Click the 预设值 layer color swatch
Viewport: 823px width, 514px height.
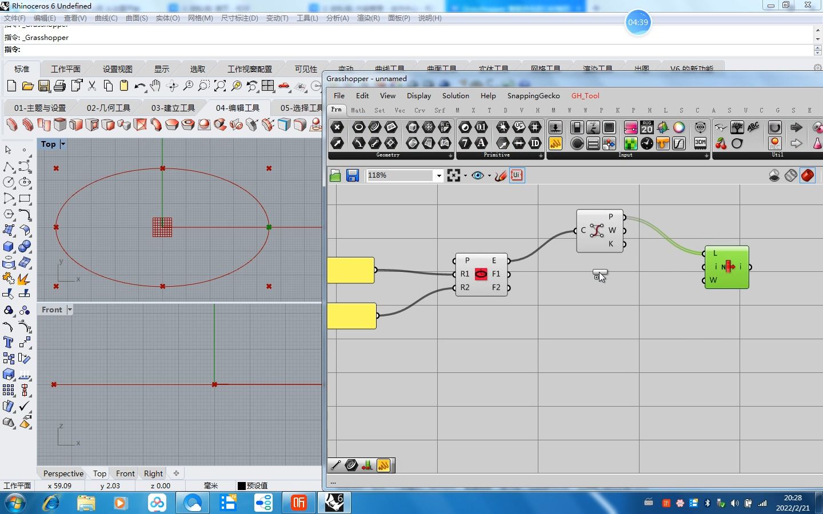pyautogui.click(x=241, y=486)
